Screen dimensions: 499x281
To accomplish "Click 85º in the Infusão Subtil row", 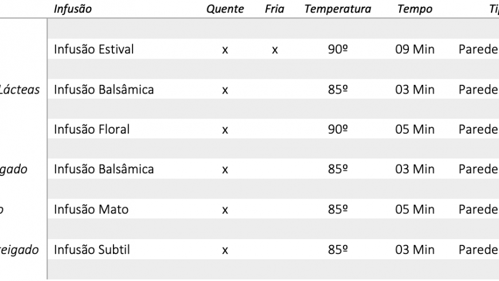I will 338,250.
